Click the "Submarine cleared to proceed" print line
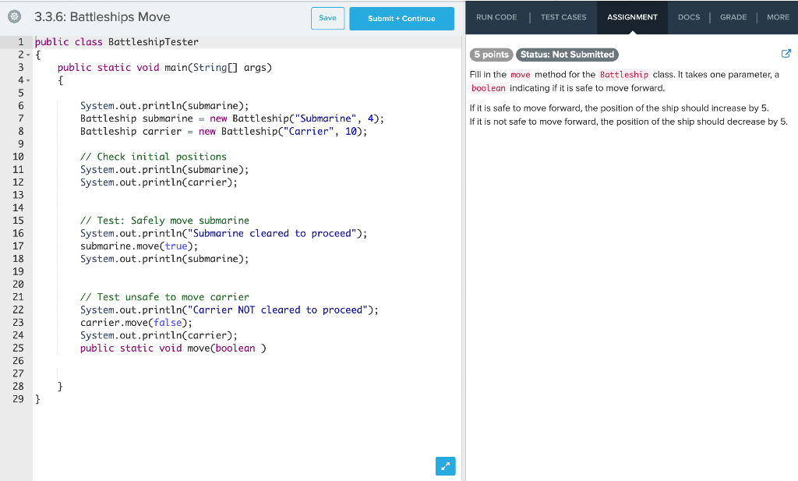798x481 pixels. pos(224,233)
